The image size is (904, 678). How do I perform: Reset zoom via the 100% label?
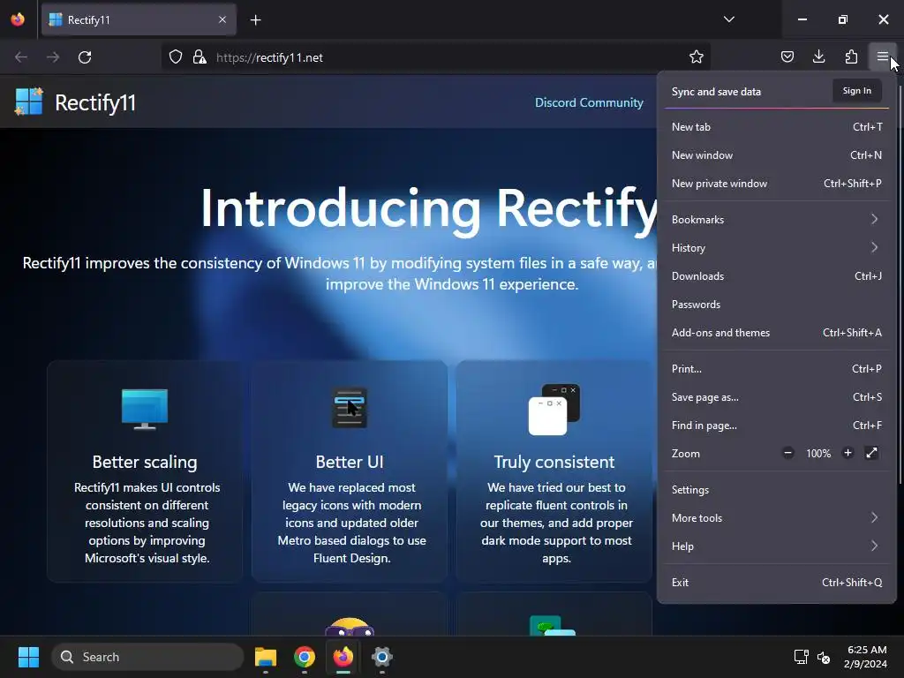(818, 454)
